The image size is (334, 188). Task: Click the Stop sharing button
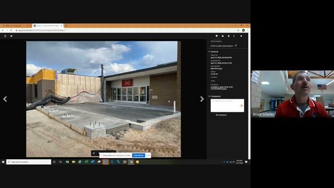click(138, 156)
